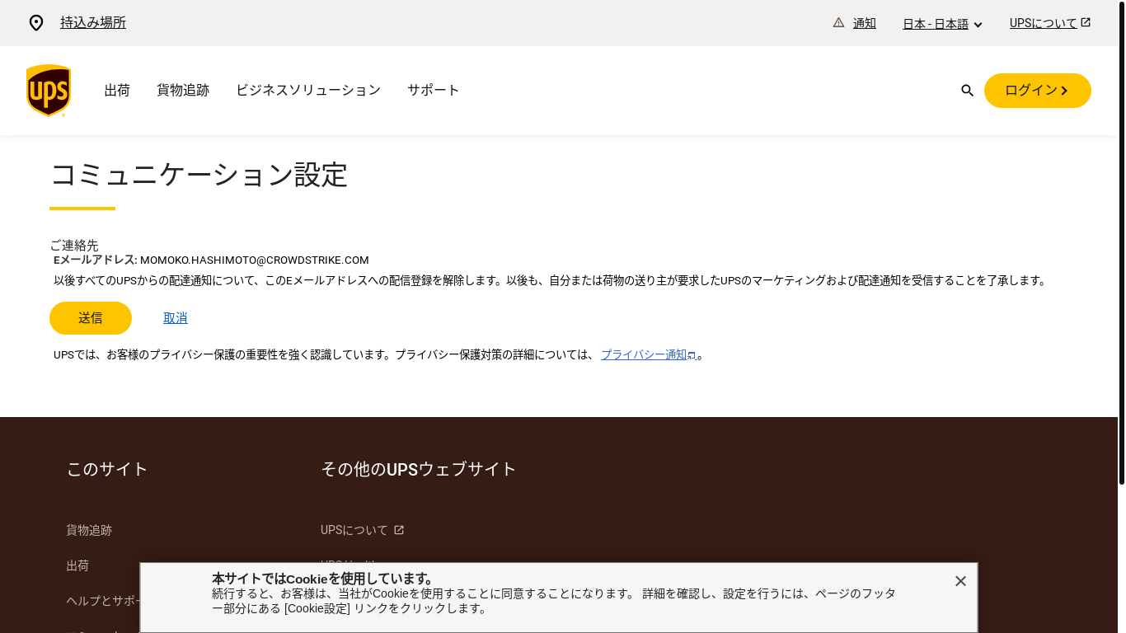Click the location pin icon
Screen dimensions: 1126x633
tap(36, 23)
